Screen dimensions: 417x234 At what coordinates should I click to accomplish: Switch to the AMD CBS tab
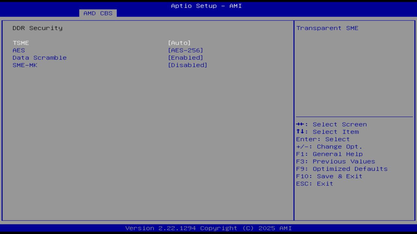[97, 13]
